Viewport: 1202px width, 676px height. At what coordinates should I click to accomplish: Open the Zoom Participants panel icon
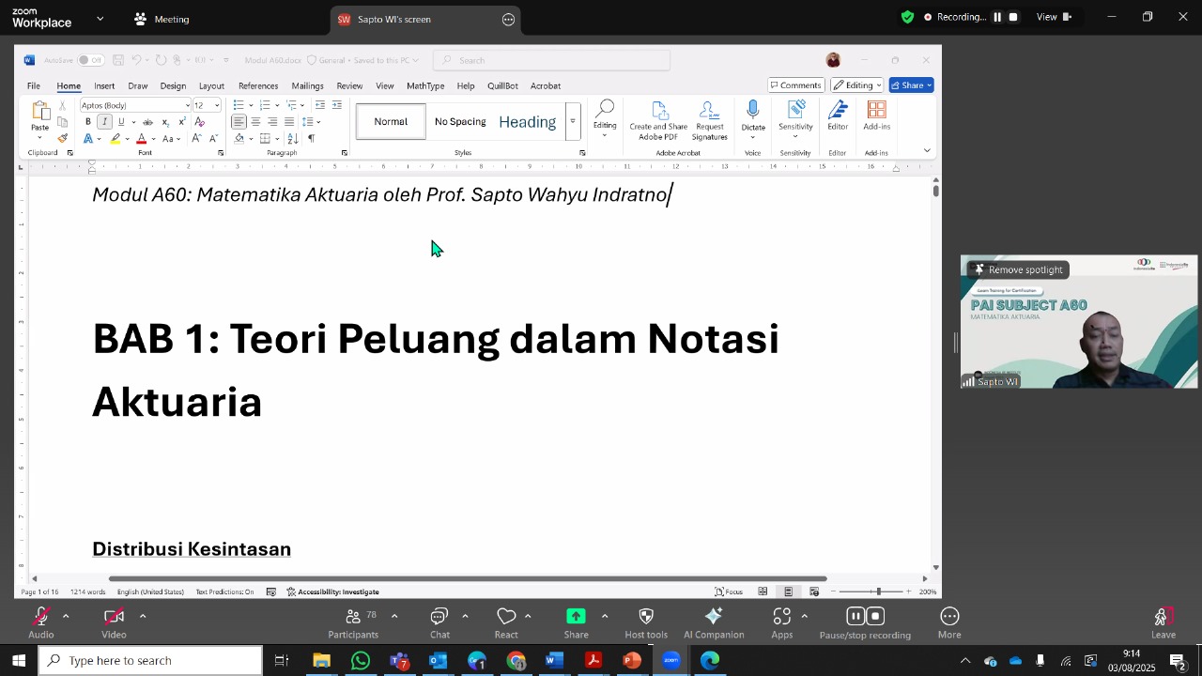tap(353, 616)
